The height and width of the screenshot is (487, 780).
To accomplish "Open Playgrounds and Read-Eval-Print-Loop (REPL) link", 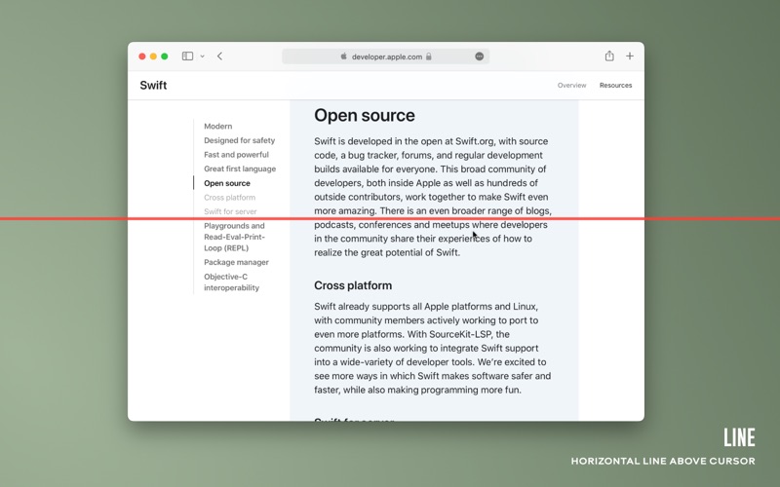I will [234, 237].
